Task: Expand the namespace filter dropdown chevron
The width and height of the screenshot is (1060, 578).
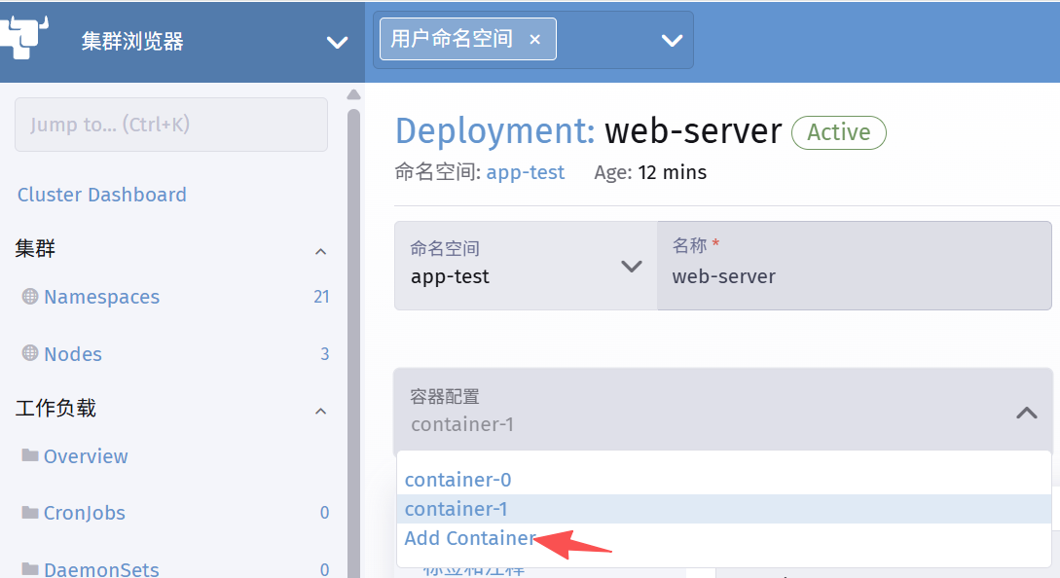Action: pos(672,41)
